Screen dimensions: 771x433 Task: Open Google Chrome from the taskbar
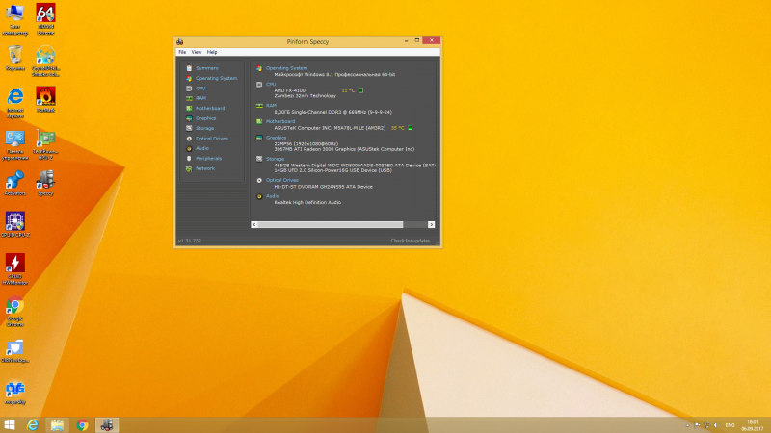(x=83, y=424)
